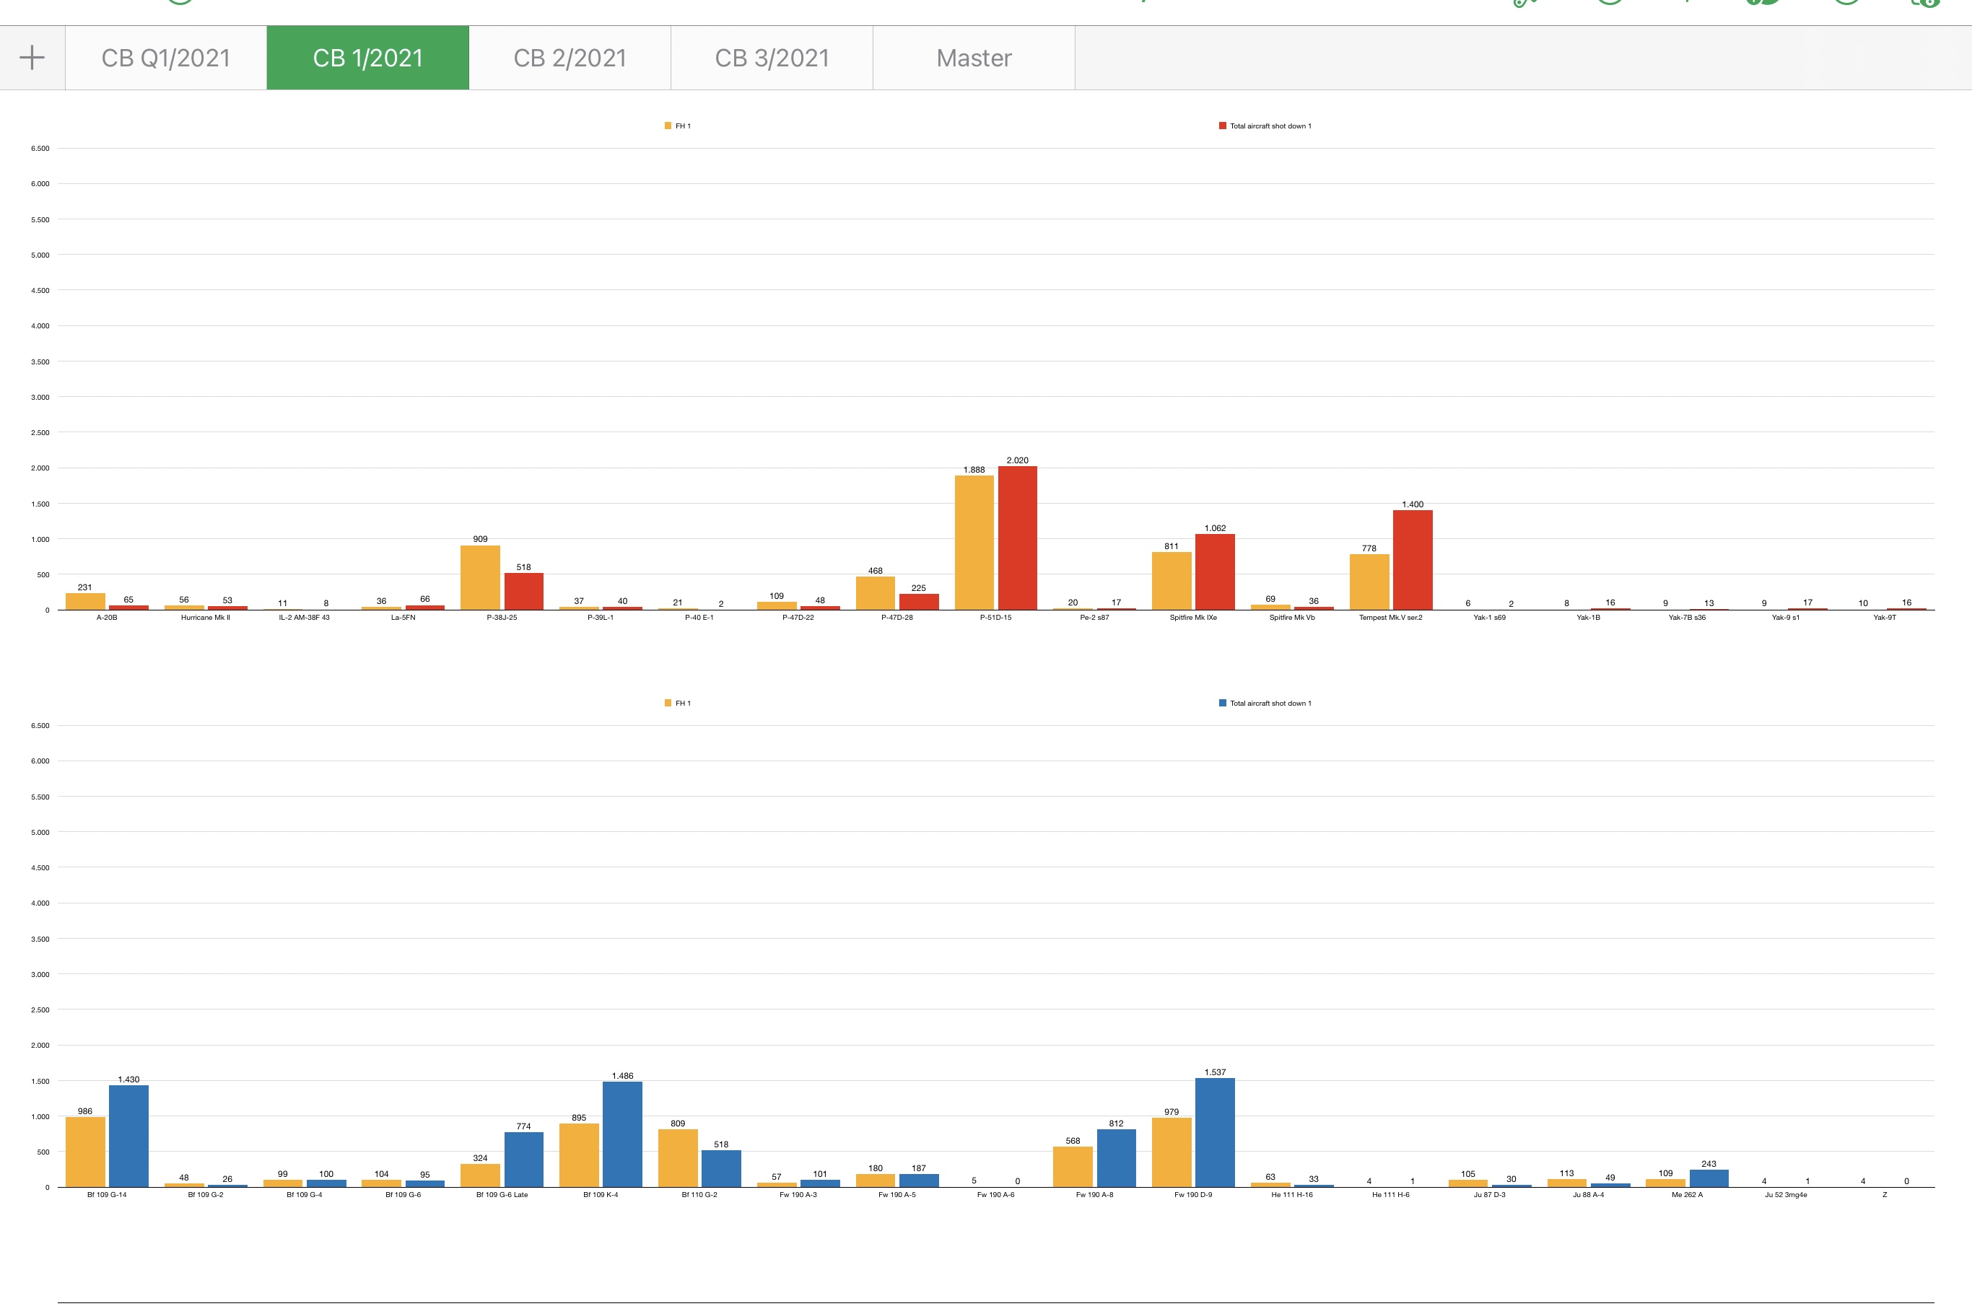
Task: Click red Total aircraft shot down legend swatch
Action: pos(1222,126)
